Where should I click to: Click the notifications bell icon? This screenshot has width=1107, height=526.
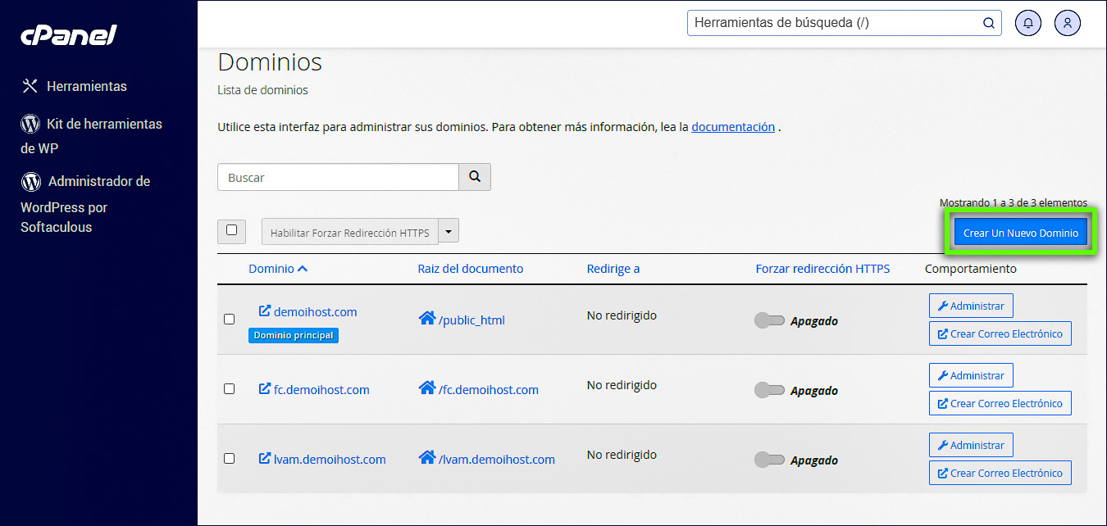point(1027,23)
